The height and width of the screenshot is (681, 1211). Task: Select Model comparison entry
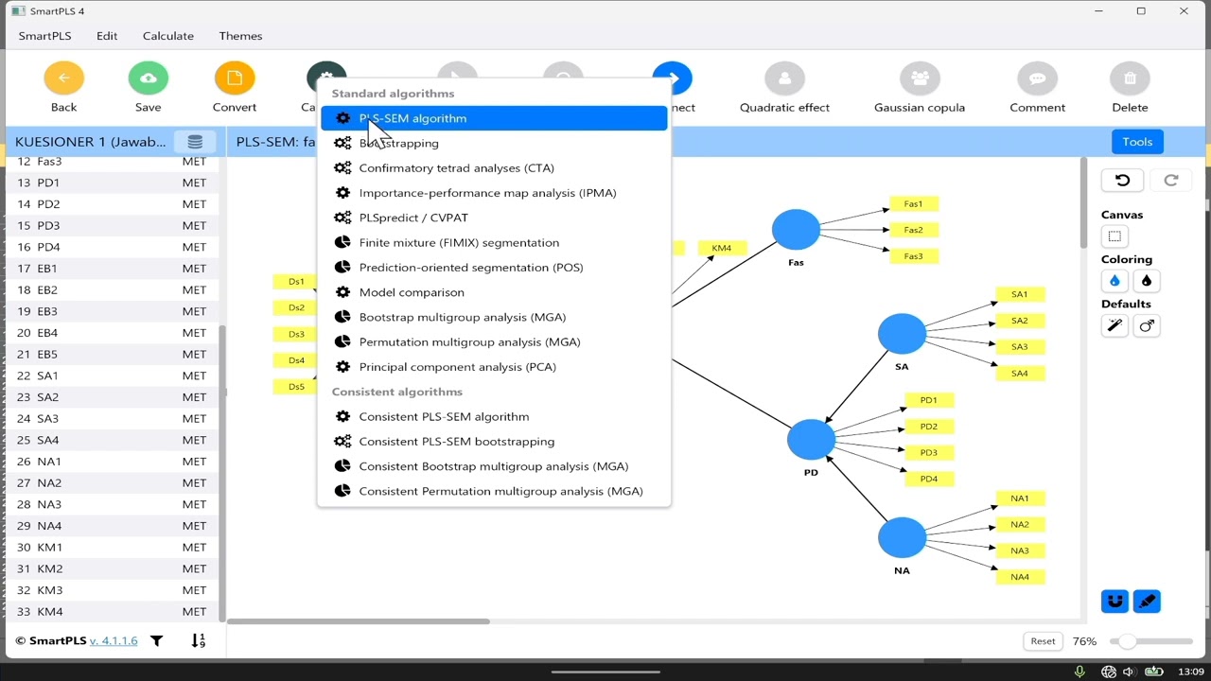(x=494, y=292)
